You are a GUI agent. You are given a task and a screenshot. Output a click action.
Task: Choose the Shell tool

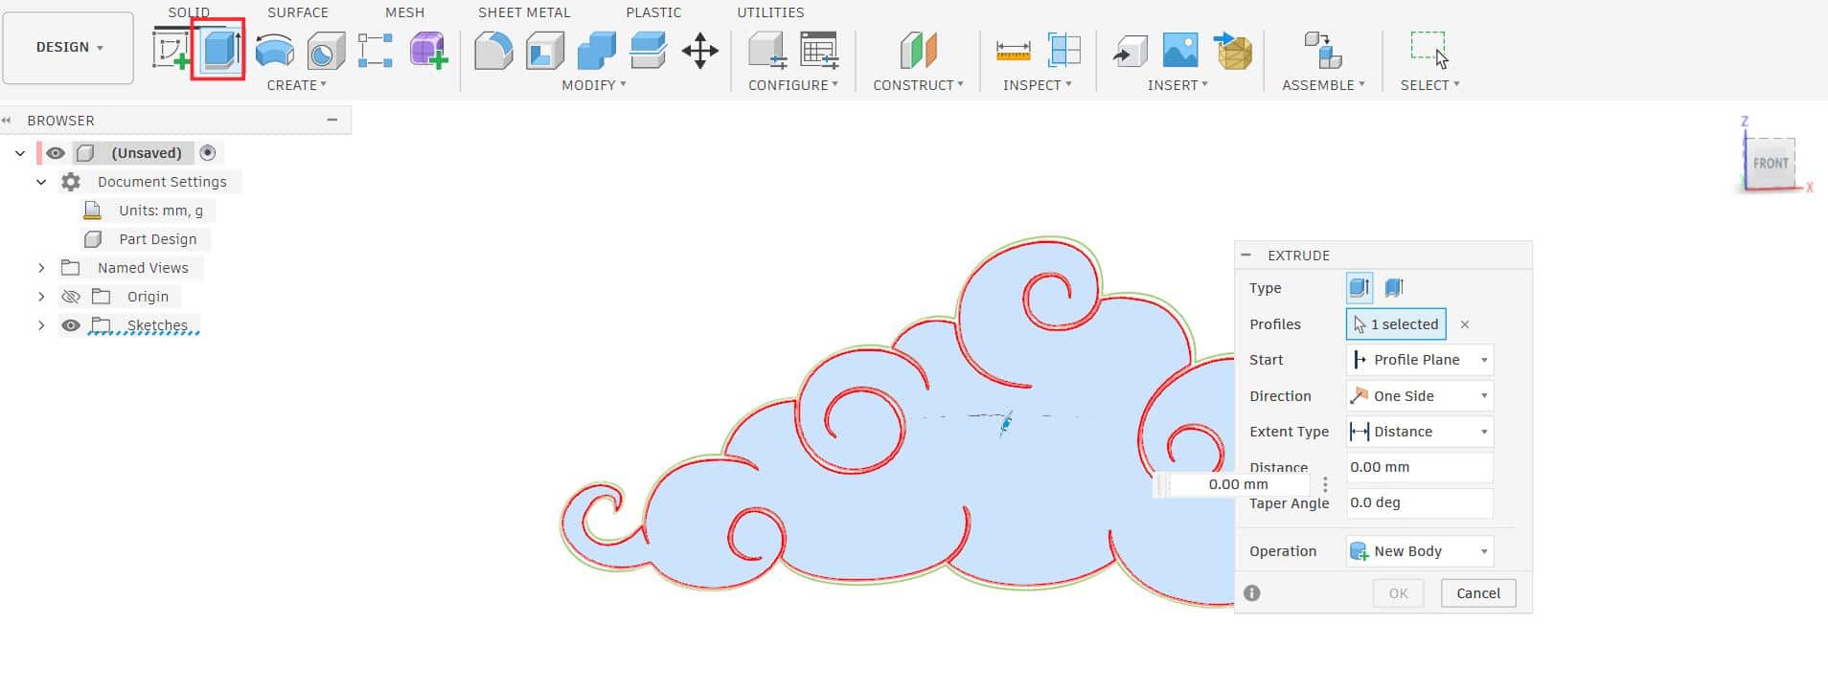[545, 51]
